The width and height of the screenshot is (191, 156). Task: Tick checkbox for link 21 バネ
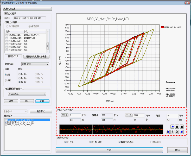pyautogui.click(x=7, y=41)
